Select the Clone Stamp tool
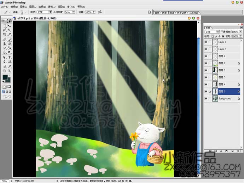244x183 pixels. pos(4,44)
